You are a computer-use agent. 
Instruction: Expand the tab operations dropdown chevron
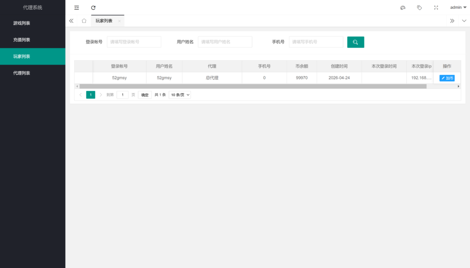[464, 21]
